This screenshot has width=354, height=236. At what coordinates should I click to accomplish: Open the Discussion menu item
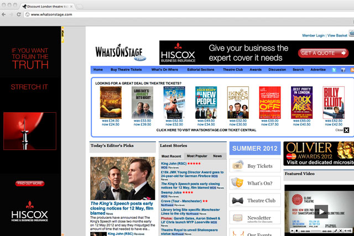coord(277,70)
